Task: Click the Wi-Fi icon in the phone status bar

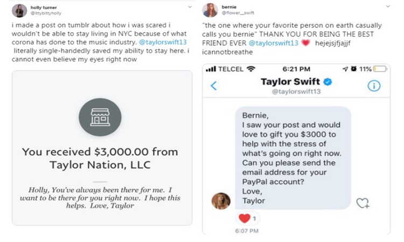Action: (x=250, y=69)
